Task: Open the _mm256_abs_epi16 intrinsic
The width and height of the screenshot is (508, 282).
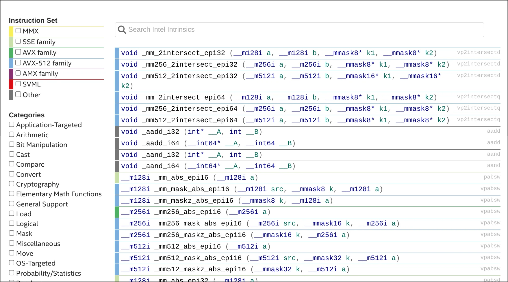Action: click(x=307, y=212)
